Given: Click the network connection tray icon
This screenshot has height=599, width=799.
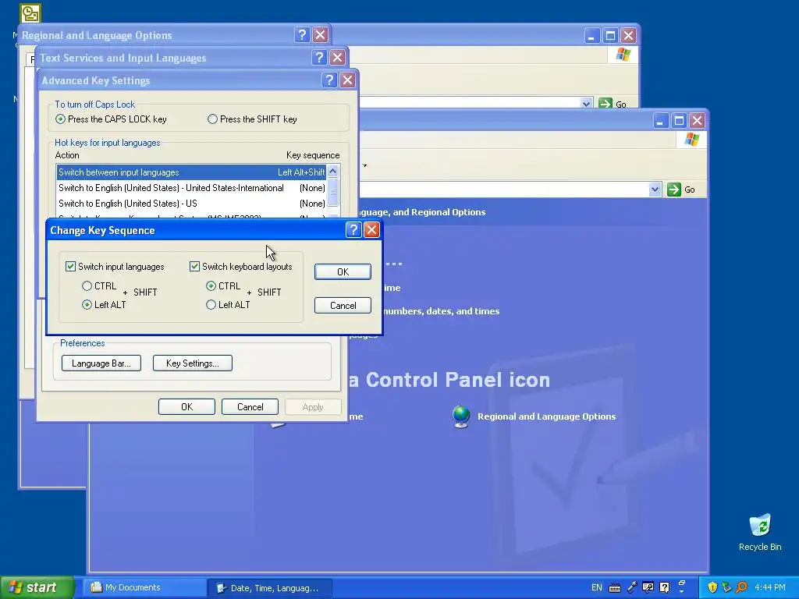Looking at the screenshot, I should pos(727,587).
